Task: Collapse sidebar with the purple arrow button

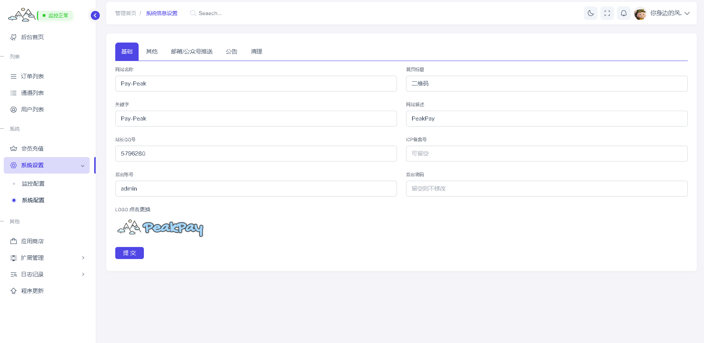Action: (x=95, y=15)
